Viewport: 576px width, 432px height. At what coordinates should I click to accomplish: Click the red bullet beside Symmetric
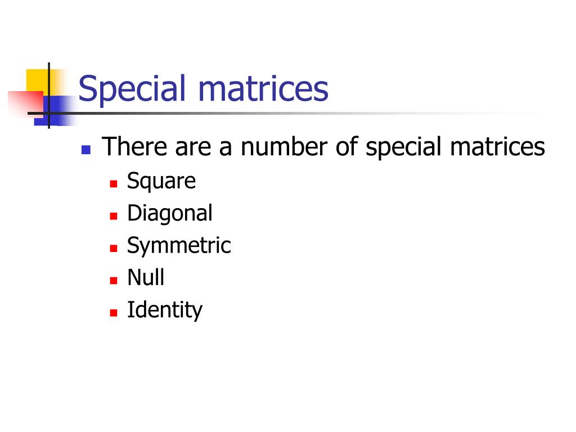click(114, 248)
